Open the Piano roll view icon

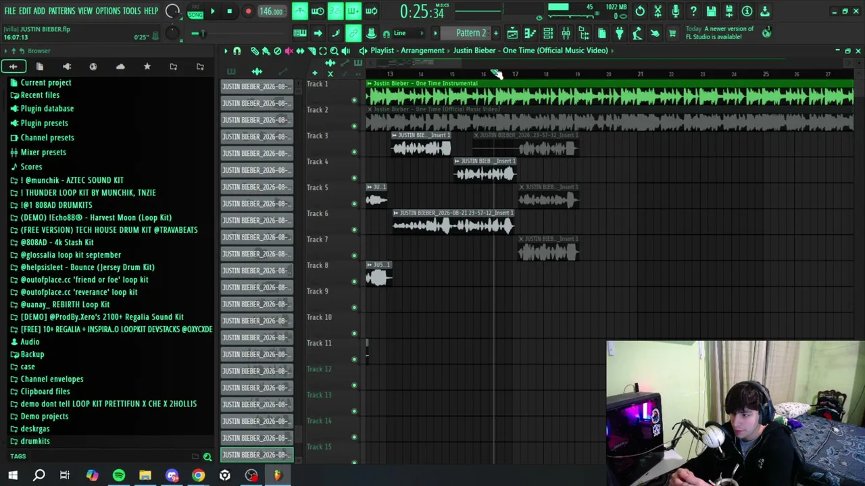(x=530, y=33)
